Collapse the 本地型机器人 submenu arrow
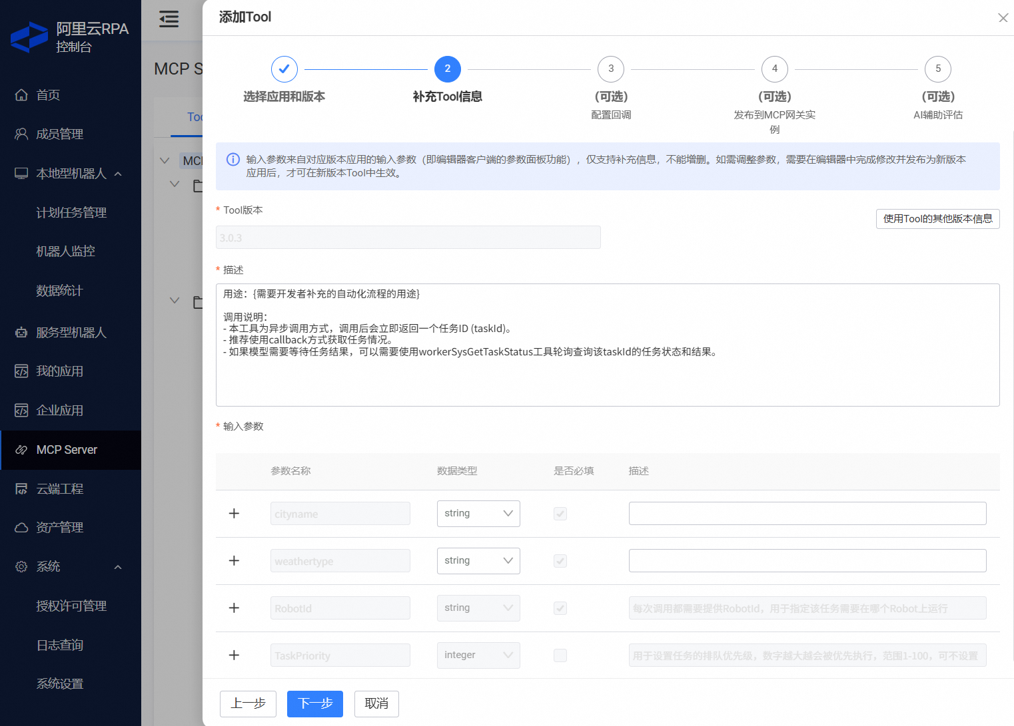 tap(118, 174)
